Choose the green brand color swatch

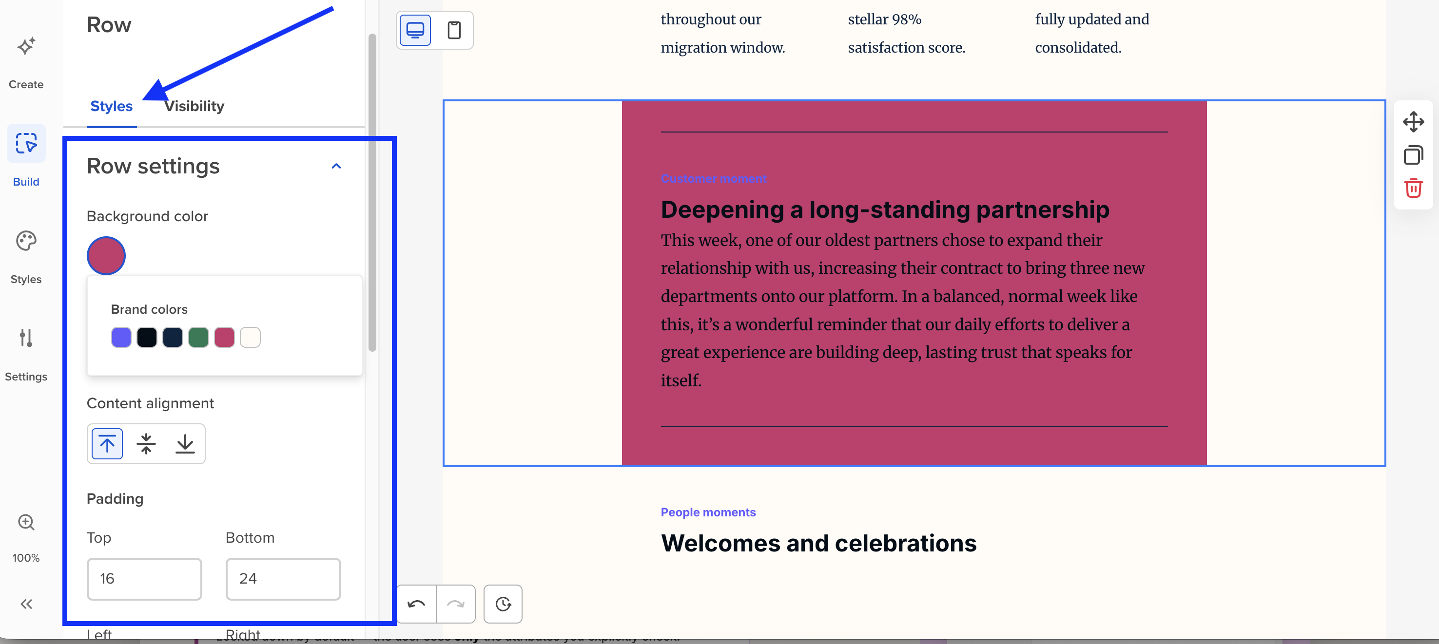coord(198,338)
